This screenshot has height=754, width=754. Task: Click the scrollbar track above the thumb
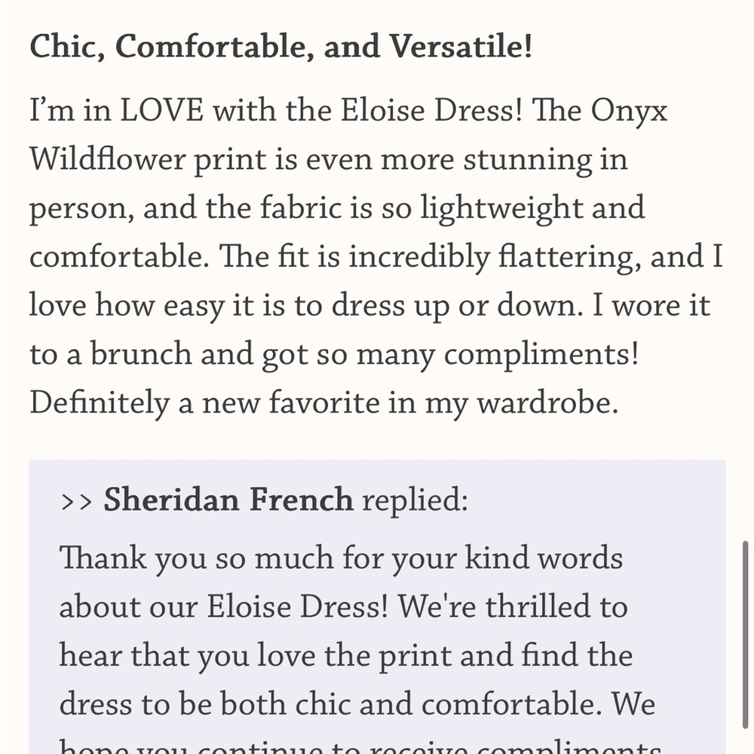pyautogui.click(x=746, y=269)
